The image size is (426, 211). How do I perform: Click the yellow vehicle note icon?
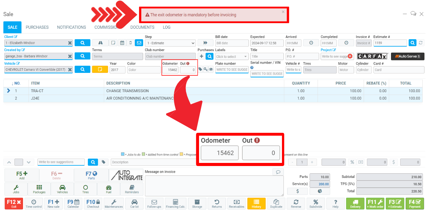pos(100,70)
